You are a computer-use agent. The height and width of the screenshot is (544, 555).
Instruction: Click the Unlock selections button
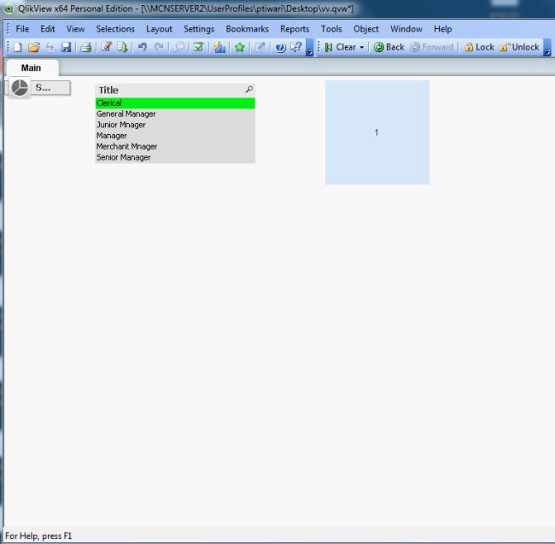click(519, 48)
